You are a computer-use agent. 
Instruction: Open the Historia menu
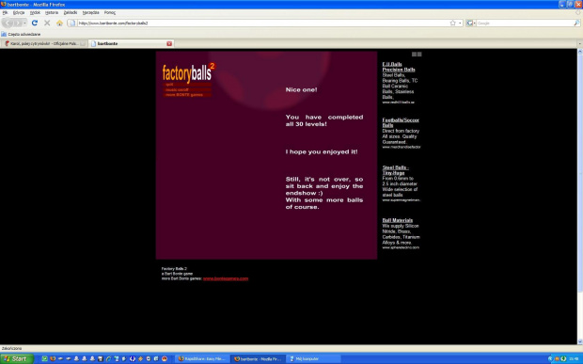[x=52, y=12]
